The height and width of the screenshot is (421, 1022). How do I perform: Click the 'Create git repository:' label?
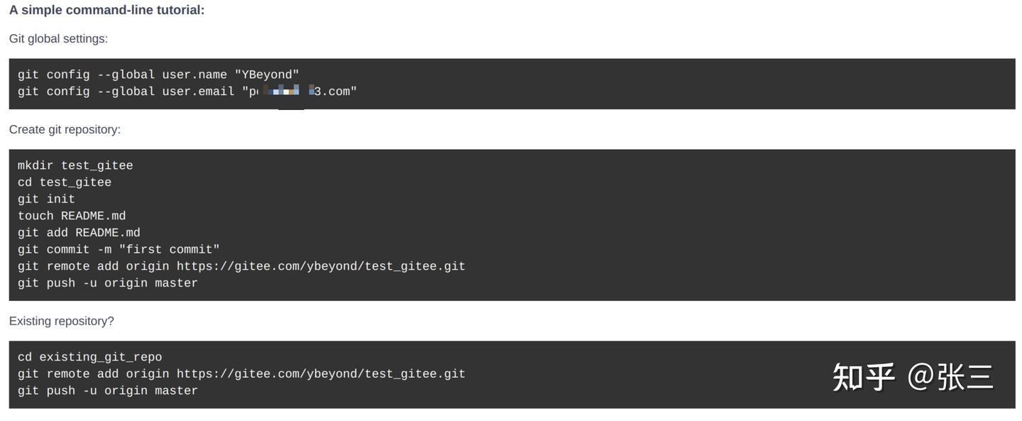pyautogui.click(x=65, y=130)
